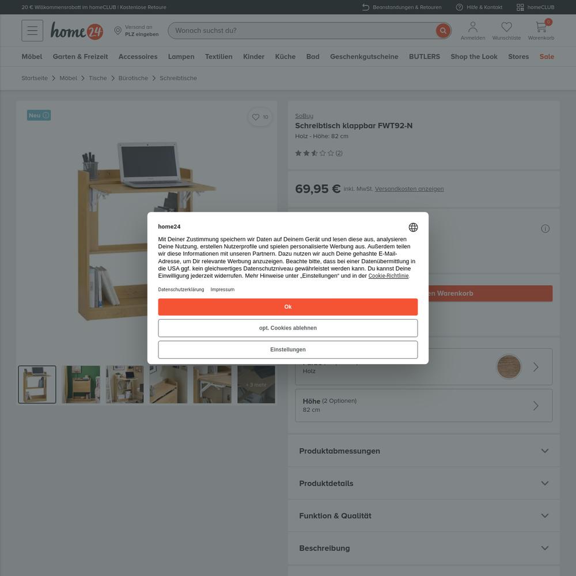Screen dimensions: 576x576
Task: Click Versandkosten anzeigen link
Action: [409, 189]
